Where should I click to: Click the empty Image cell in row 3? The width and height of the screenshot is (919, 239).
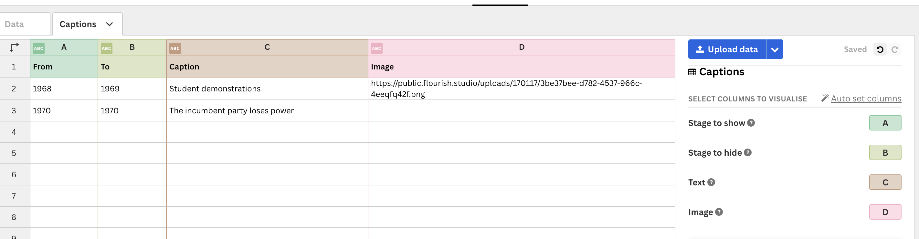(521, 110)
